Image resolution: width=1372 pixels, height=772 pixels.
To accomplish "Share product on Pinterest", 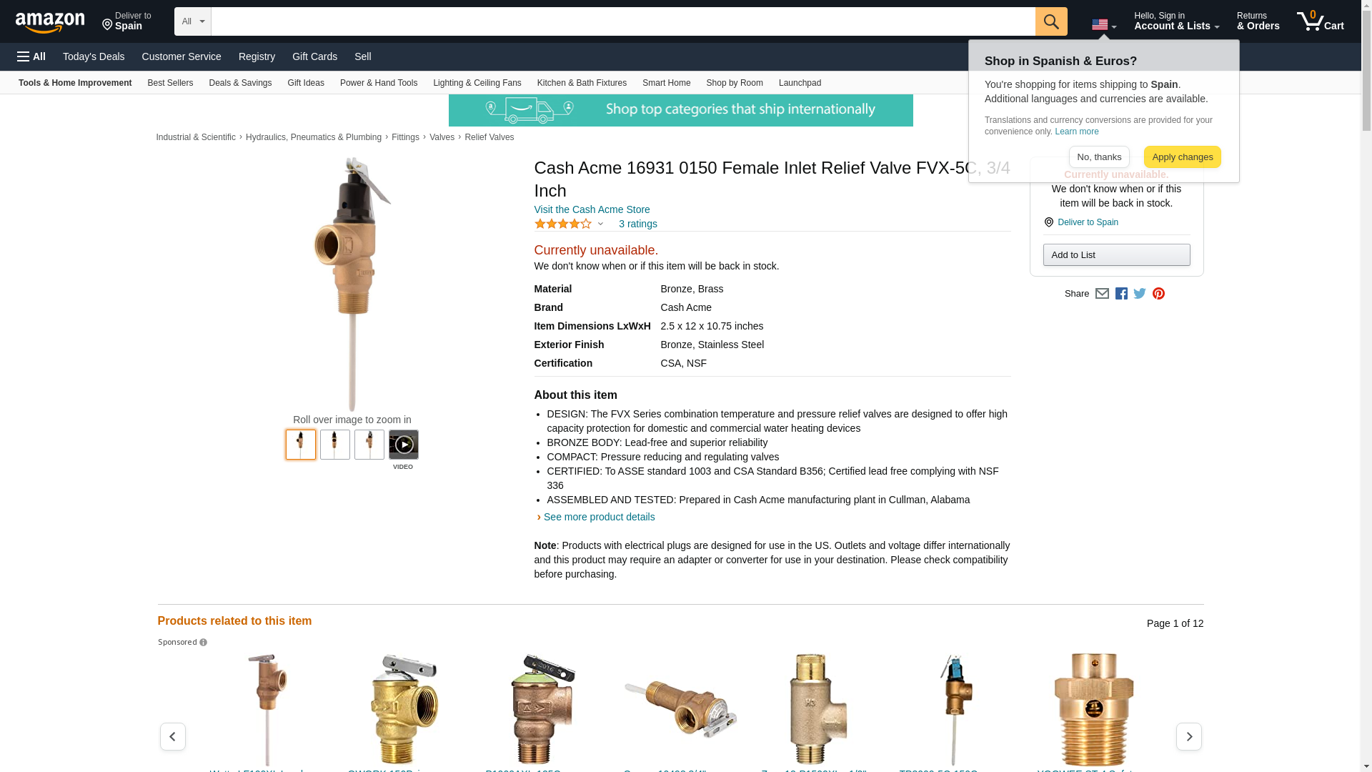I will [1158, 294].
